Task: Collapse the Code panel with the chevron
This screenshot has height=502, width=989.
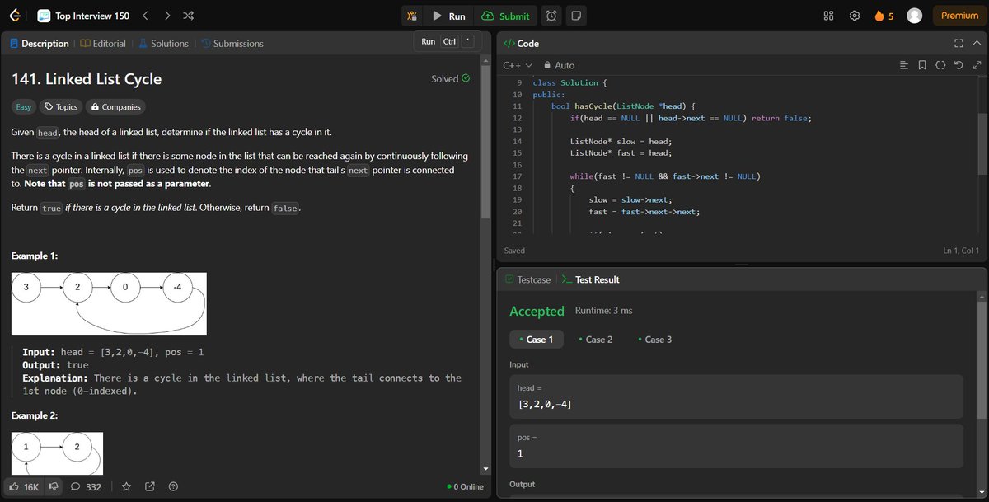Action: 977,43
